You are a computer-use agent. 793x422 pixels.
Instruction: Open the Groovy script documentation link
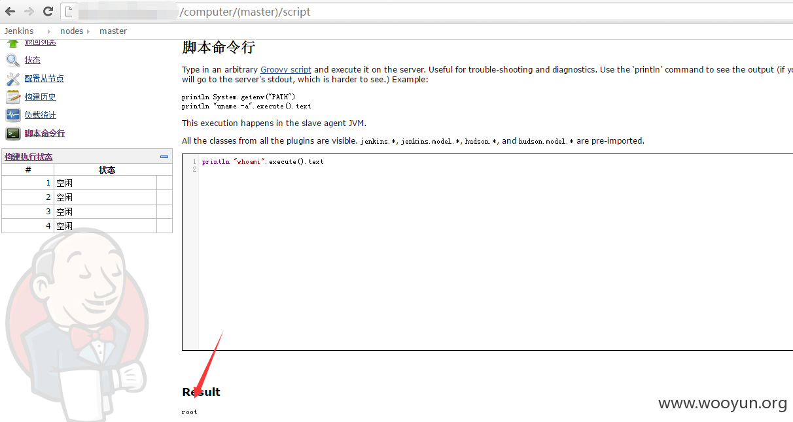pos(286,69)
